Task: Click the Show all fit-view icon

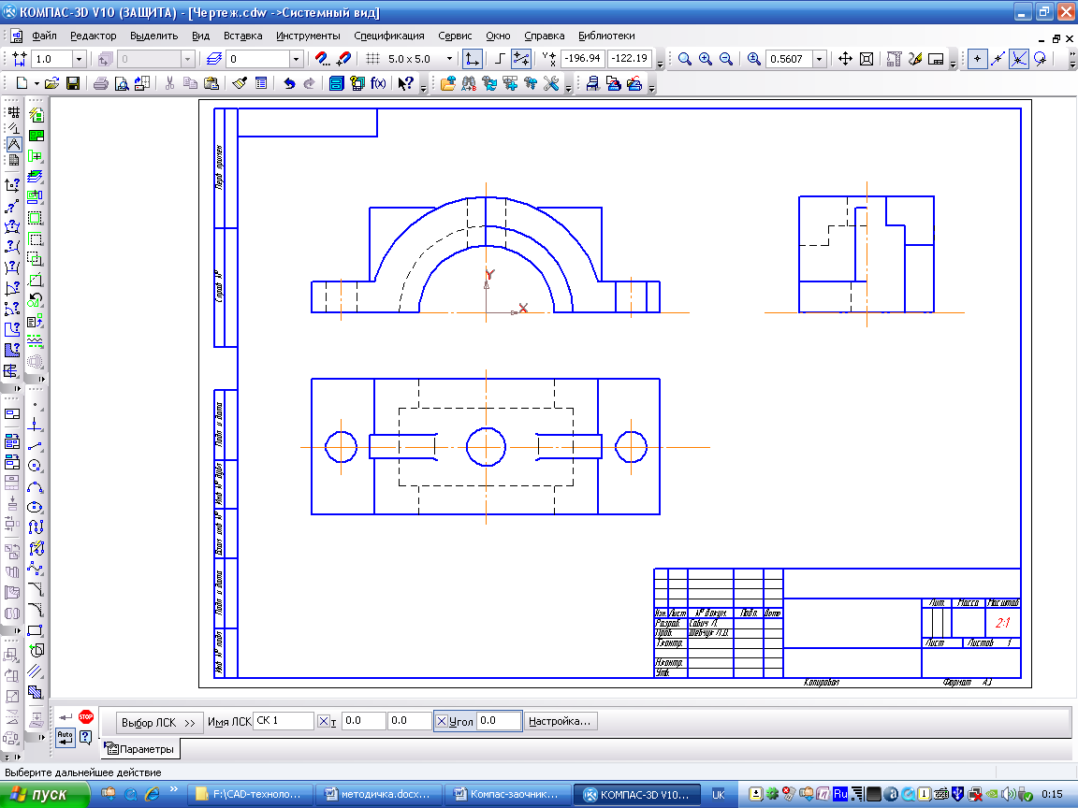Action: click(867, 59)
